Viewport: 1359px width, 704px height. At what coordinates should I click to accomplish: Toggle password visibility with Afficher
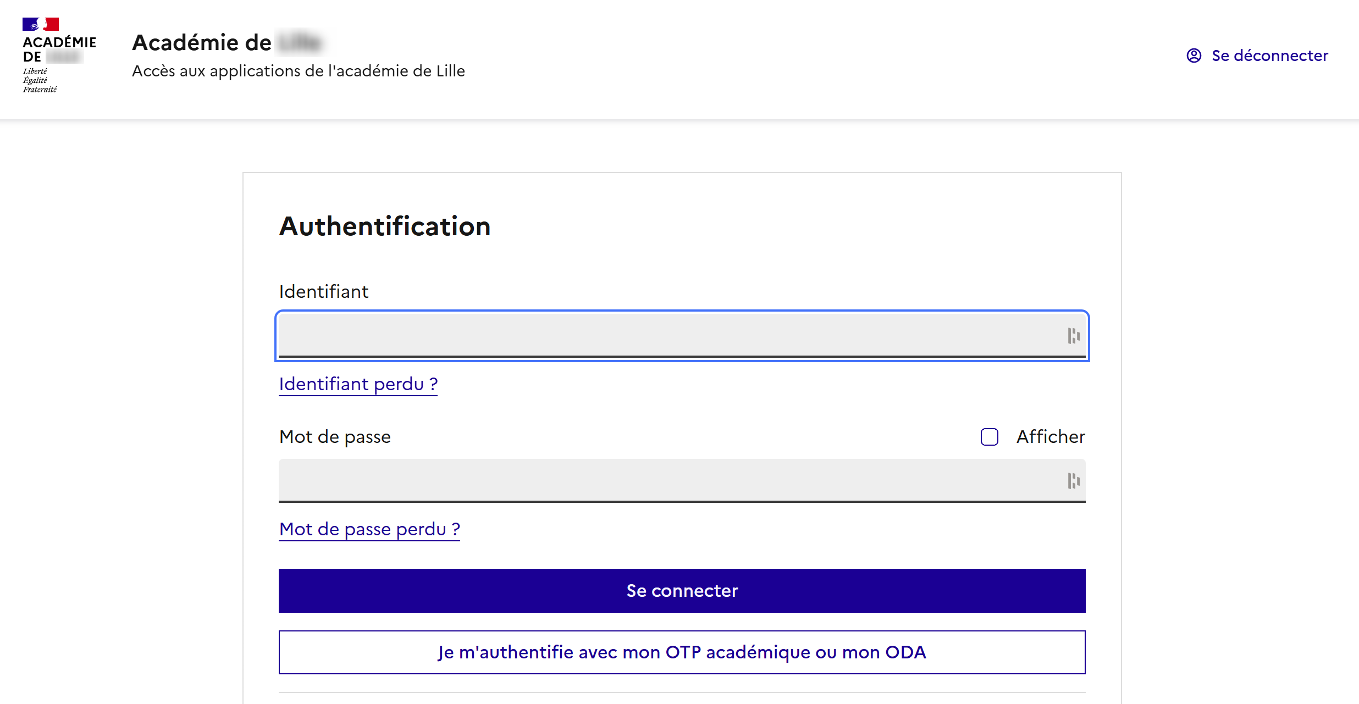(x=990, y=436)
